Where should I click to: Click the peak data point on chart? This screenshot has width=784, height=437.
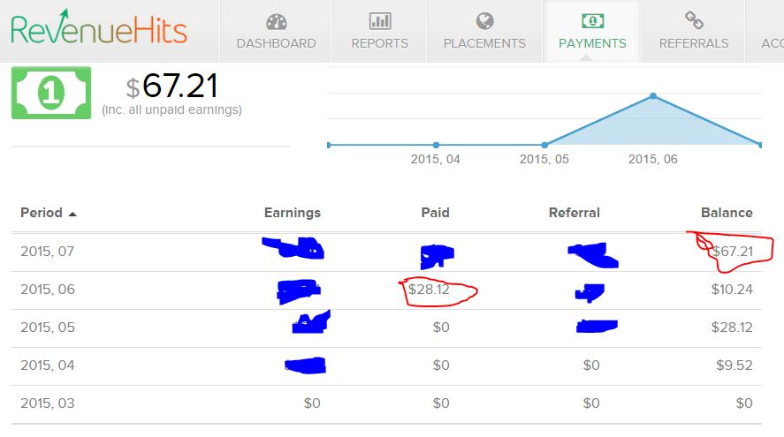(653, 95)
